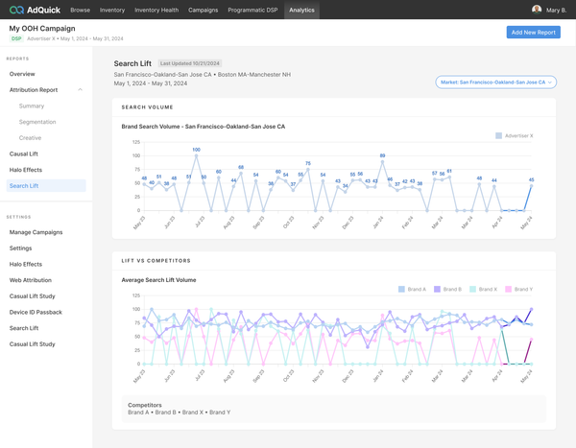
Task: Toggle Brand X legend swatch
Action: [x=472, y=290]
